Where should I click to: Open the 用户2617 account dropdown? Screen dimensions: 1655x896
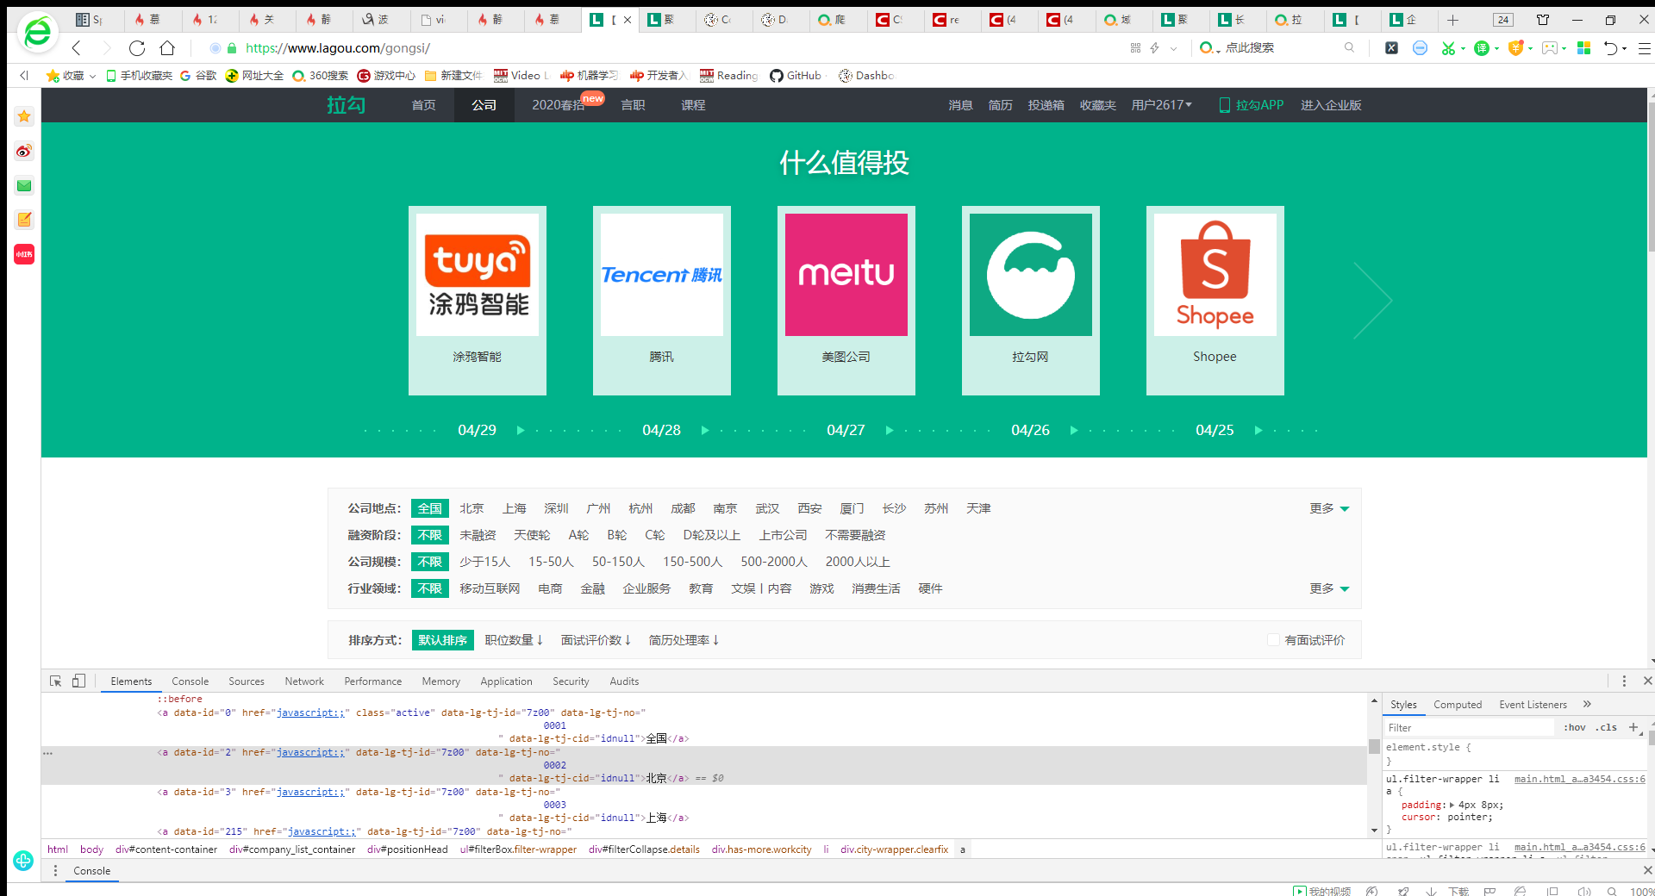tap(1161, 105)
